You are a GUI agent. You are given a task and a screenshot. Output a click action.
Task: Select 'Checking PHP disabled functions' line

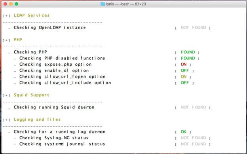click(x=62, y=58)
